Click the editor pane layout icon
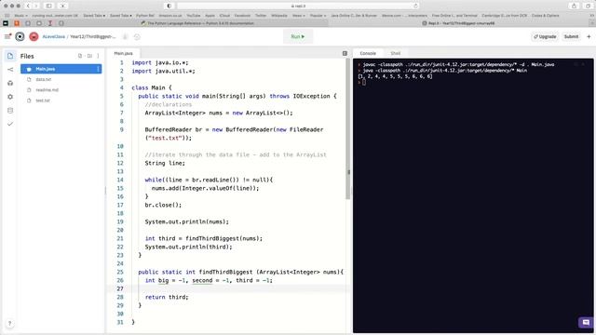The height and width of the screenshot is (335, 596). click(345, 53)
